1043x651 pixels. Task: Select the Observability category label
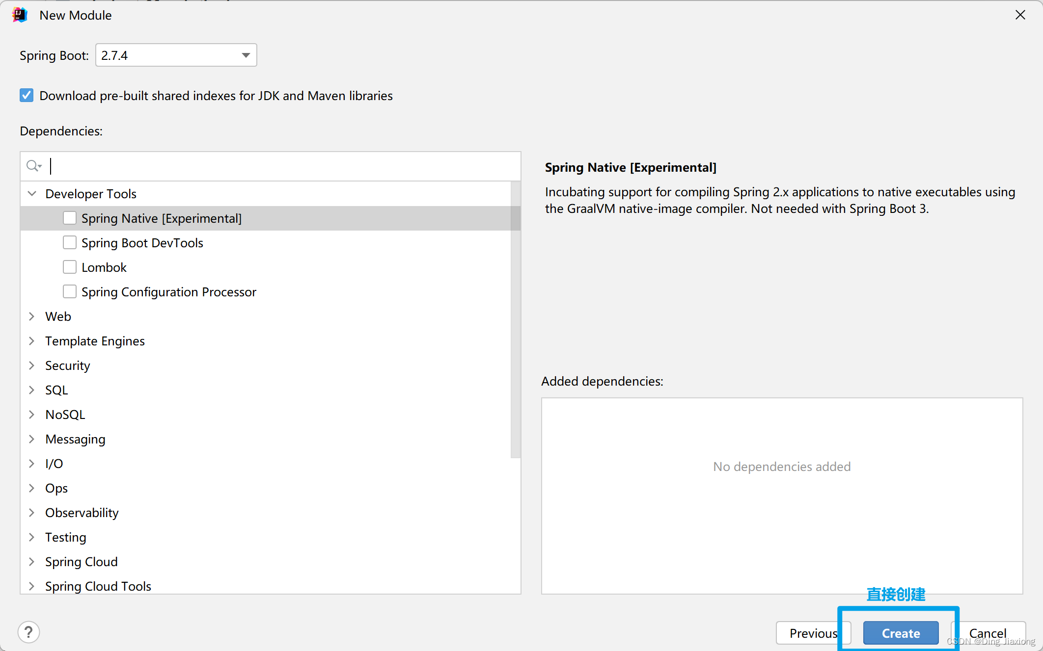coord(82,513)
